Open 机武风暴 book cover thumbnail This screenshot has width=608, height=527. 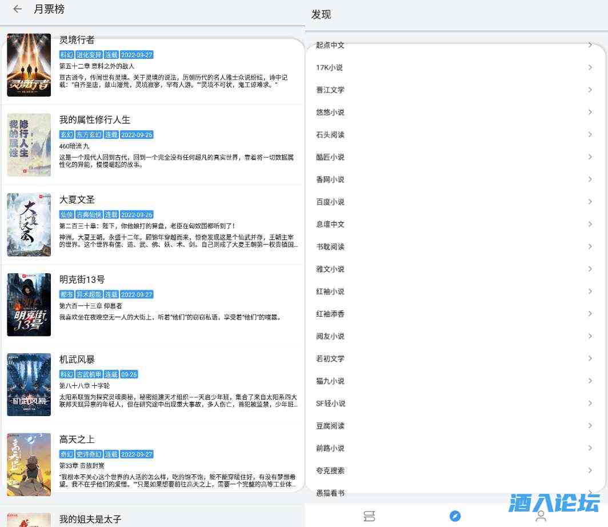coord(29,384)
